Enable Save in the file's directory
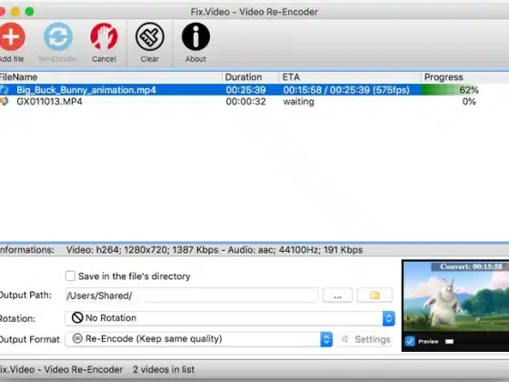This screenshot has width=509, height=382. [71, 276]
